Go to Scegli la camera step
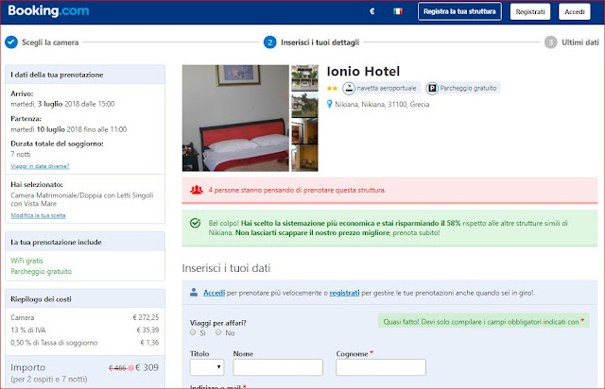Screen dimensions: 605x389 point(50,42)
